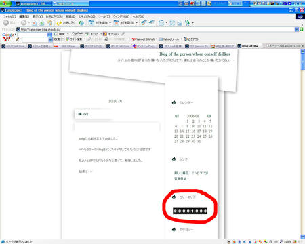Click the Yahoo toolbar search field
Viewport: 305px width, 244px height.
click(35, 39)
